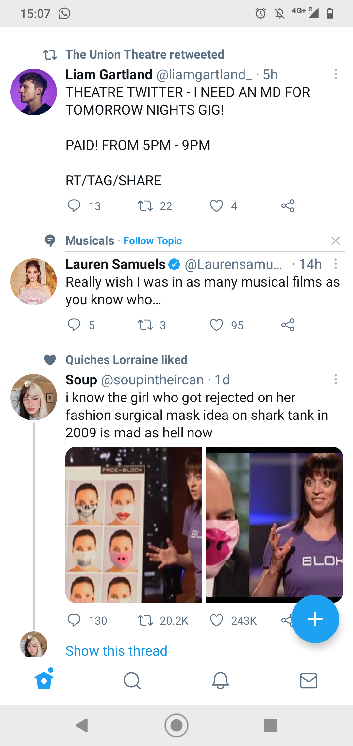
Task: Open the Notifications bell tab
Action: (220, 681)
